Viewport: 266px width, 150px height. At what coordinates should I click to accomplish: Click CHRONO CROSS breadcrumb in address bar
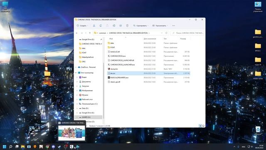[128, 33]
